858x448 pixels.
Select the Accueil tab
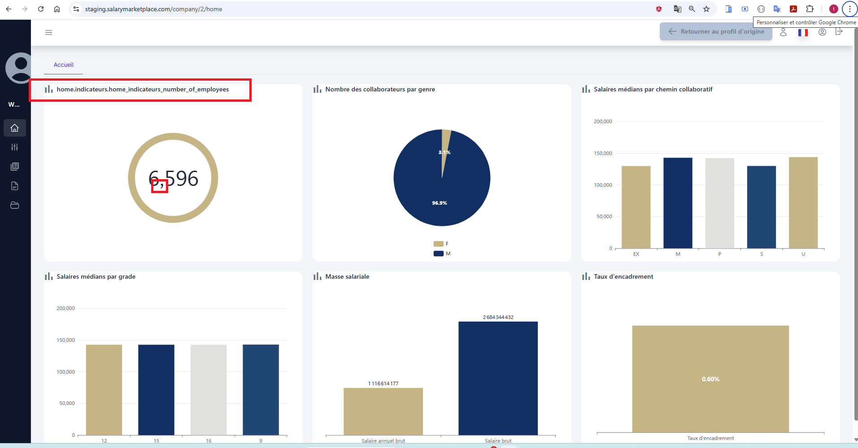[64, 65]
